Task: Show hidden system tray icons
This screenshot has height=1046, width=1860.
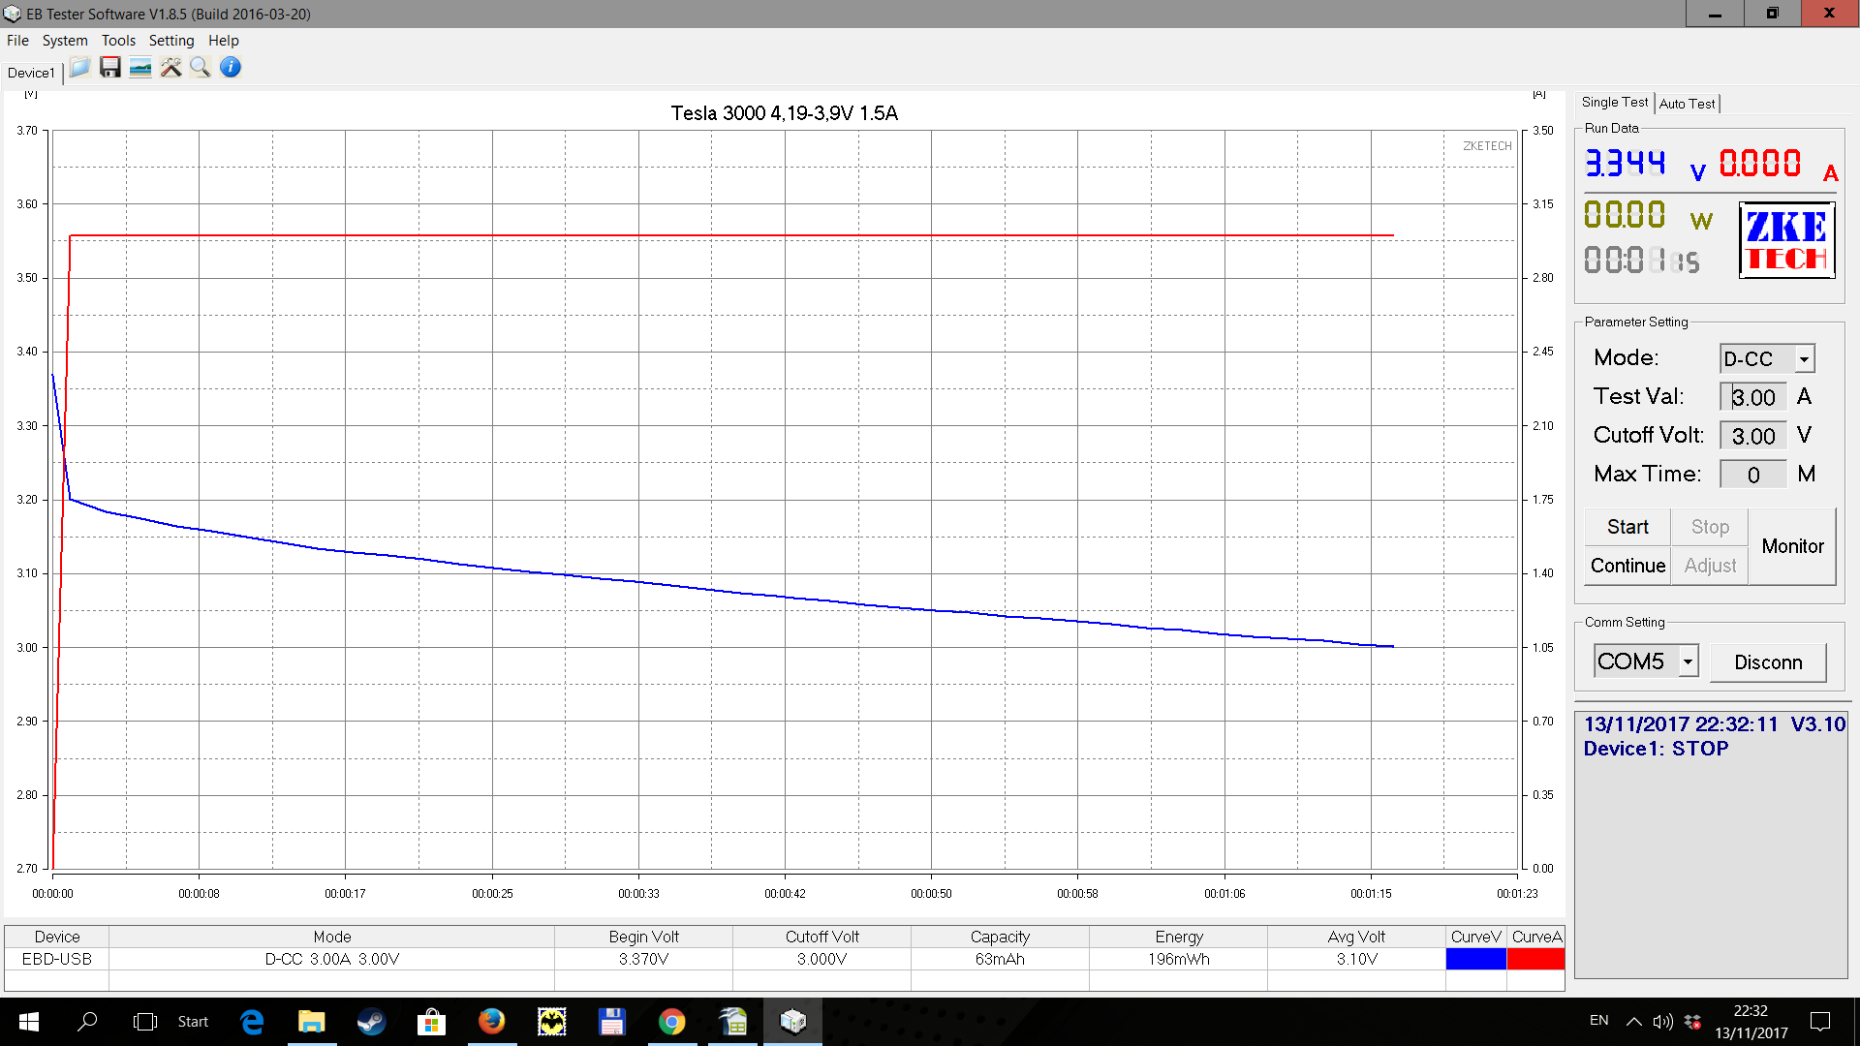Action: tap(1633, 1021)
